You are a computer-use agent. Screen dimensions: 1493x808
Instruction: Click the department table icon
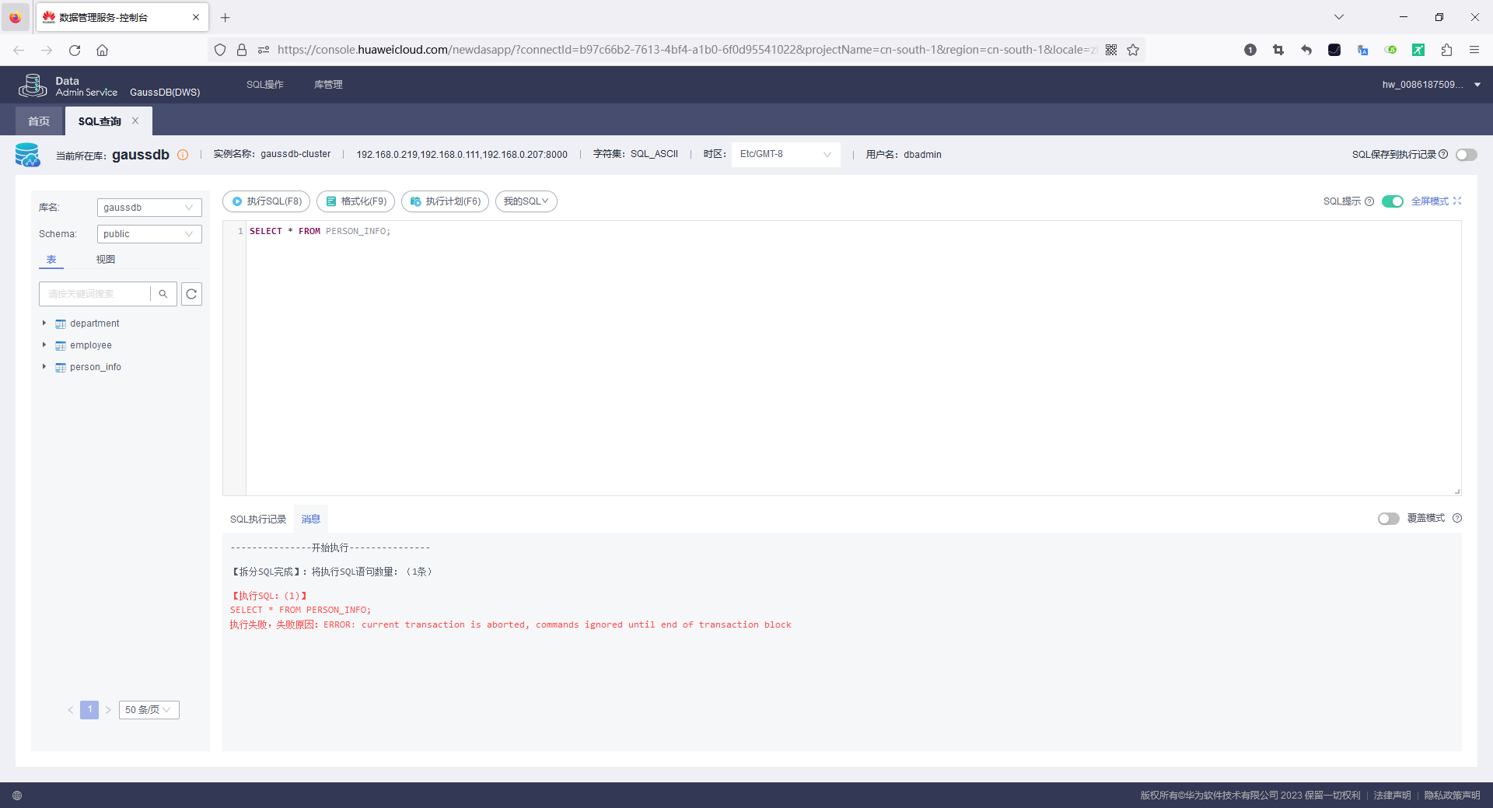(x=61, y=324)
